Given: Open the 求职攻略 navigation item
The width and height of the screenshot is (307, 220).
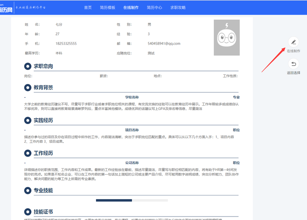Looking at the screenshot, I should (x=178, y=8).
